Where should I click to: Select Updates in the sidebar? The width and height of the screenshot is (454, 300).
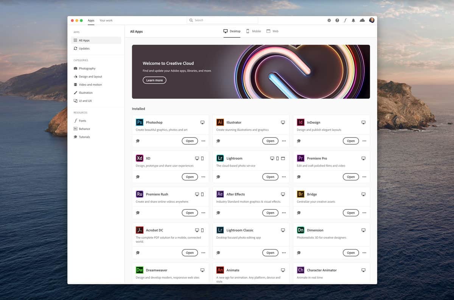point(84,48)
